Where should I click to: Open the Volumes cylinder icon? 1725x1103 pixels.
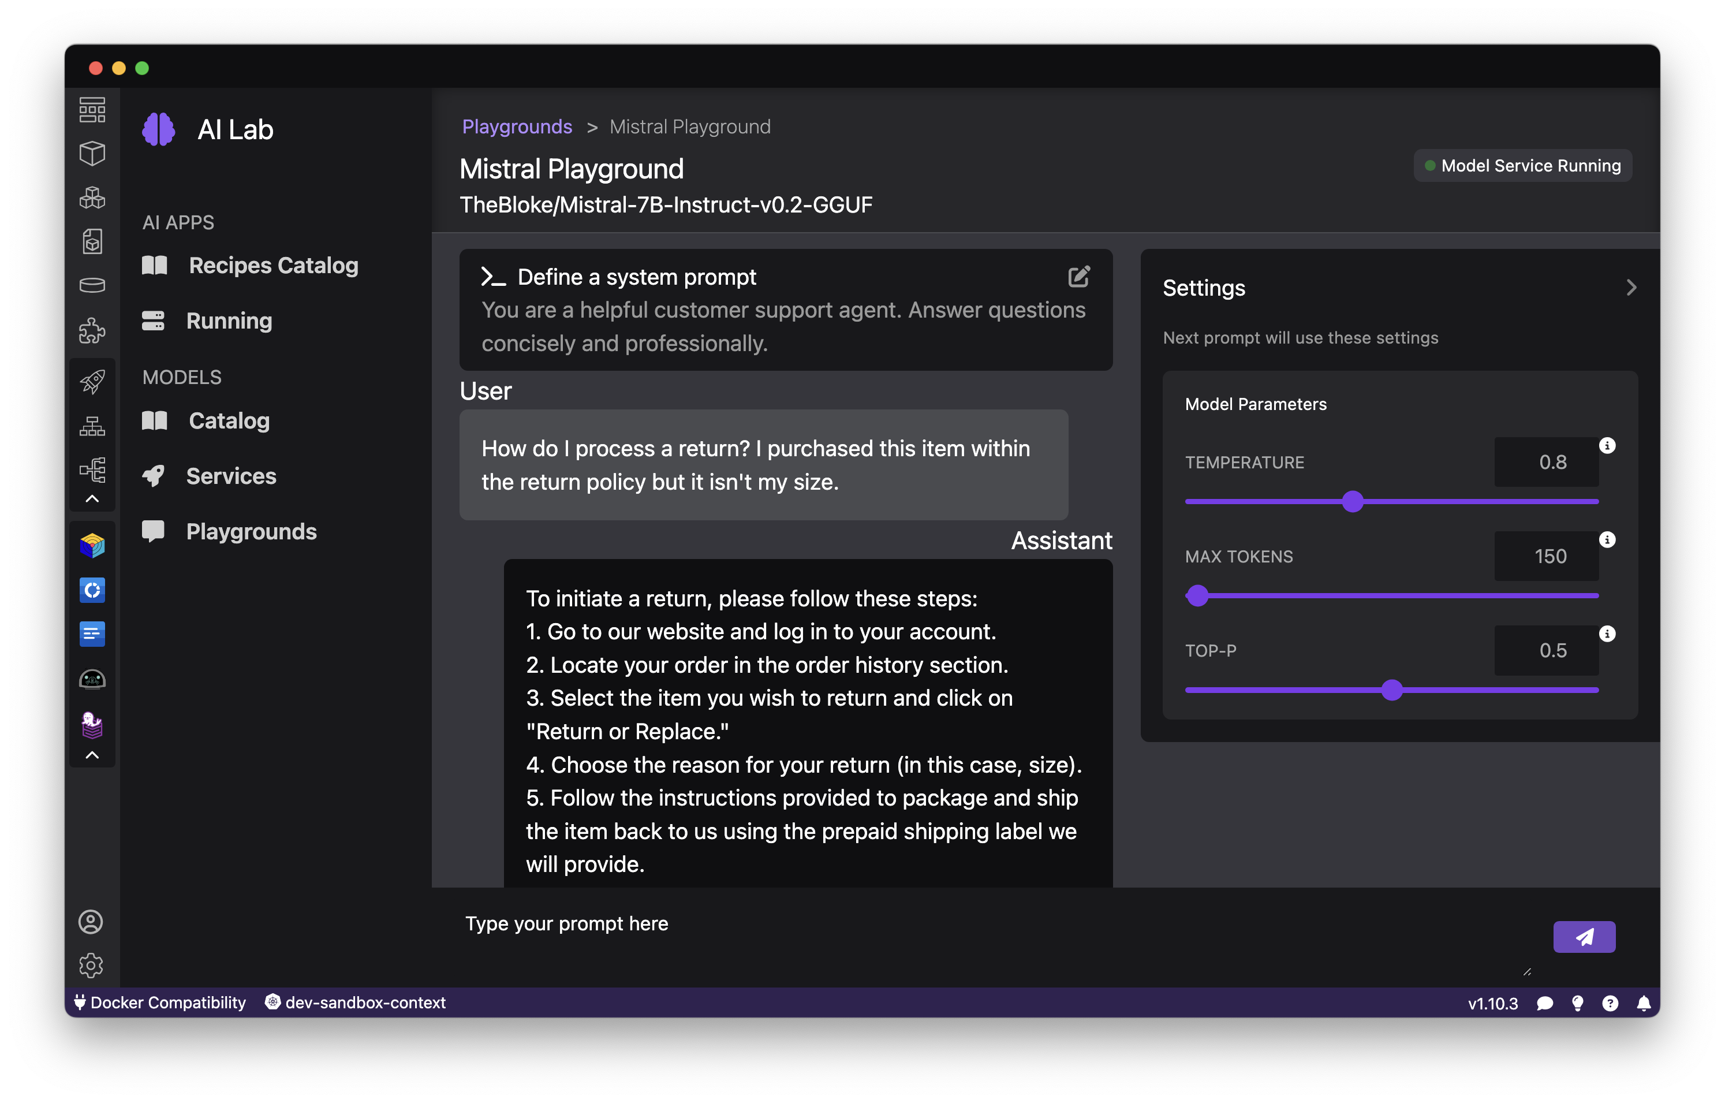(x=92, y=285)
